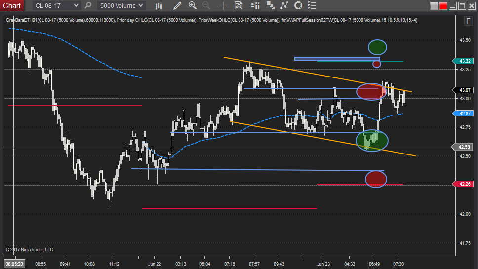Viewport: 478px width, 269px height.
Task: Click the 07:30 time axis label
Action: 398,264
